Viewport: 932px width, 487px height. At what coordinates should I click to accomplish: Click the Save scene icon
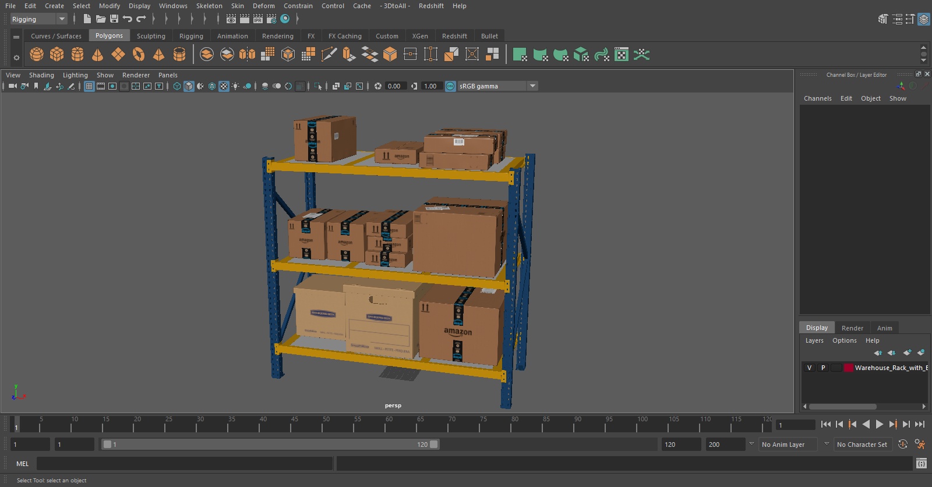click(114, 19)
